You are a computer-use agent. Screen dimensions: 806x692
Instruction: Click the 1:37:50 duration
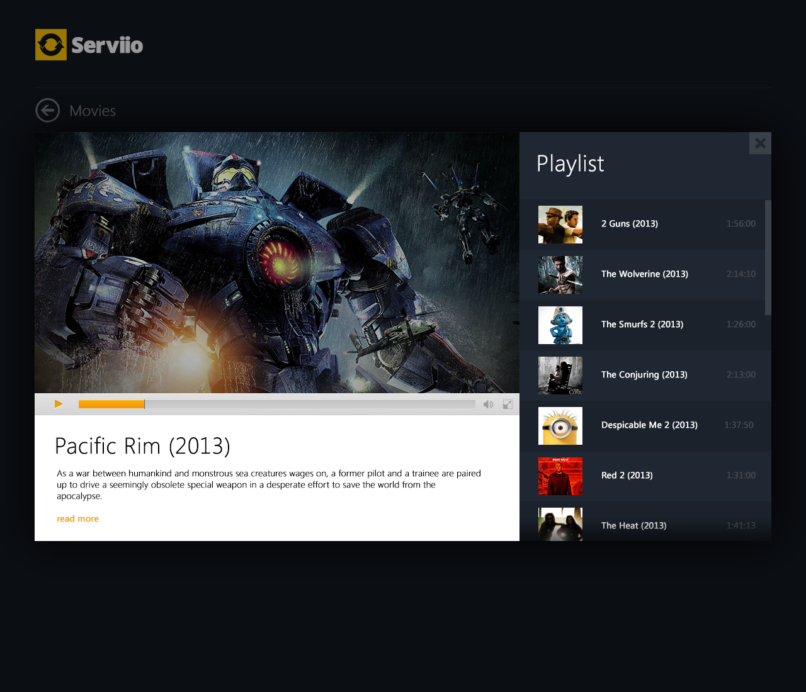(x=739, y=425)
